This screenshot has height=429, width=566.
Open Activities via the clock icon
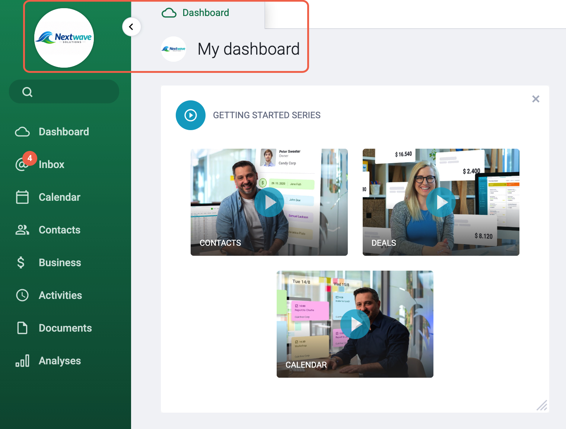point(22,295)
